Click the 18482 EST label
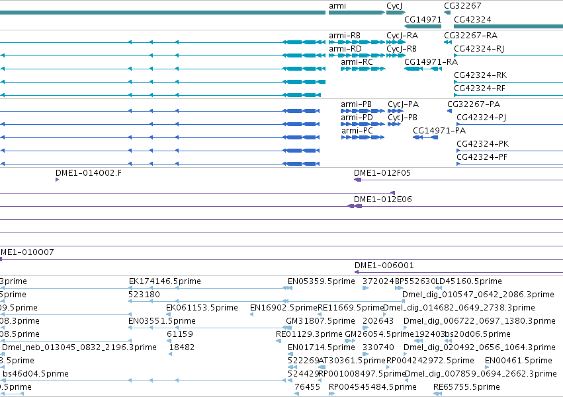Viewport: 563px width, 397px height. (x=182, y=347)
